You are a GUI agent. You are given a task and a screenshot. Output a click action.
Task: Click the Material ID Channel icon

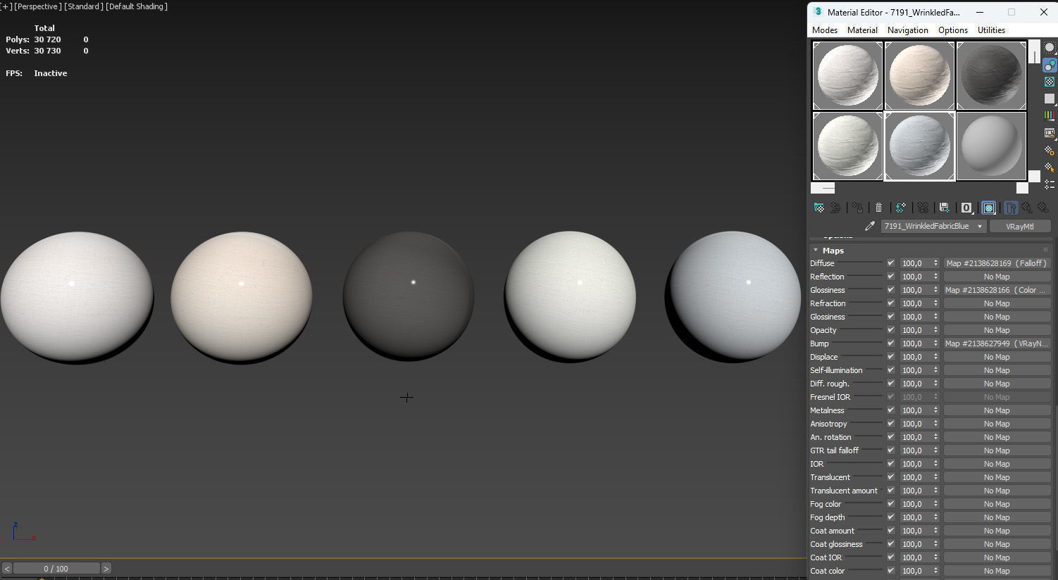coord(967,208)
